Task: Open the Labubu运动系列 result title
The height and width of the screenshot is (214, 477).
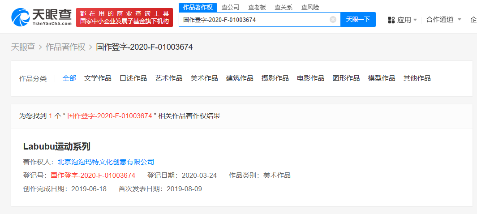Action: pyautogui.click(x=56, y=146)
